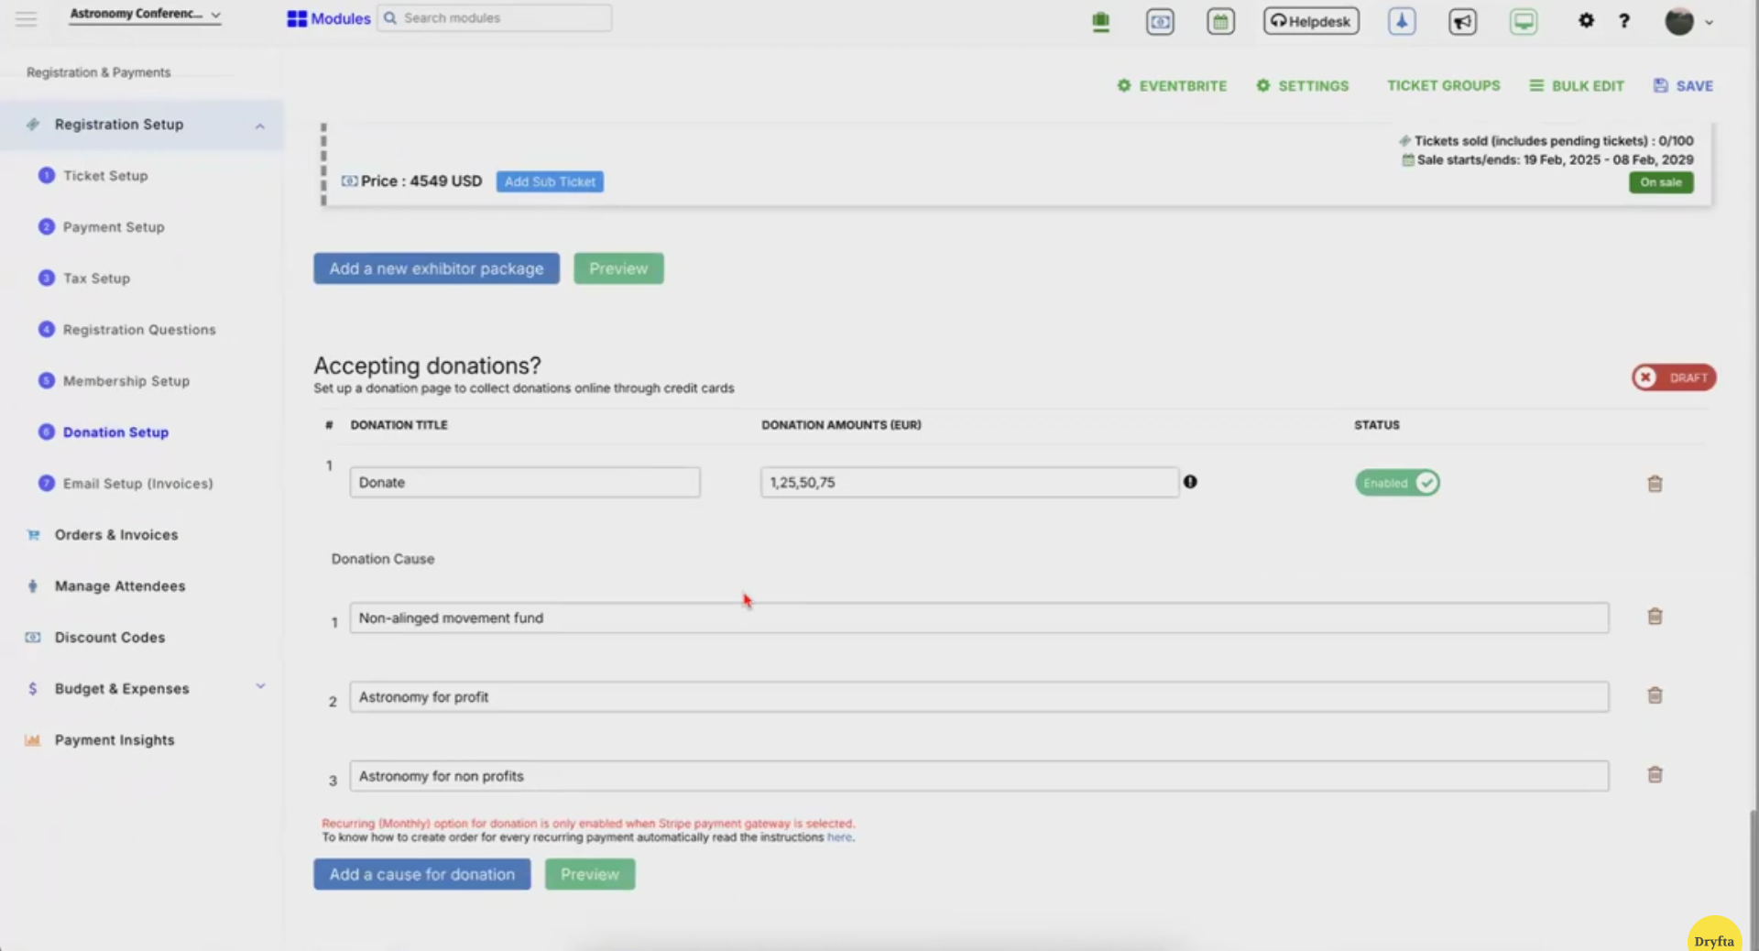Open the green monitor display icon
1759x951 pixels.
point(1523,21)
